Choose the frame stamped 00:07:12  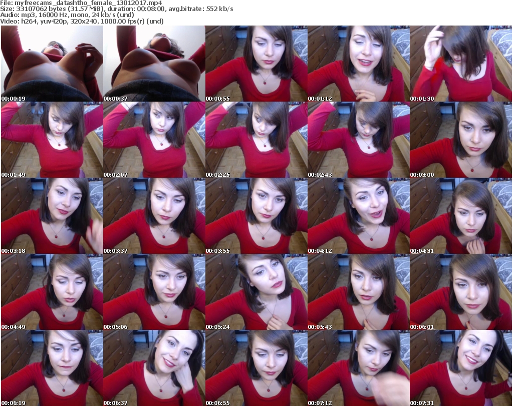pos(359,368)
